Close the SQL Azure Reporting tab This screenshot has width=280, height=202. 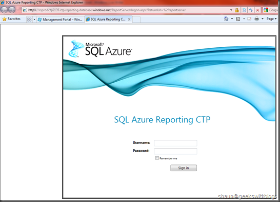[x=129, y=20]
